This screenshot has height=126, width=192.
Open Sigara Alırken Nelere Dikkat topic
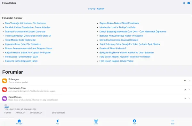point(119,23)
